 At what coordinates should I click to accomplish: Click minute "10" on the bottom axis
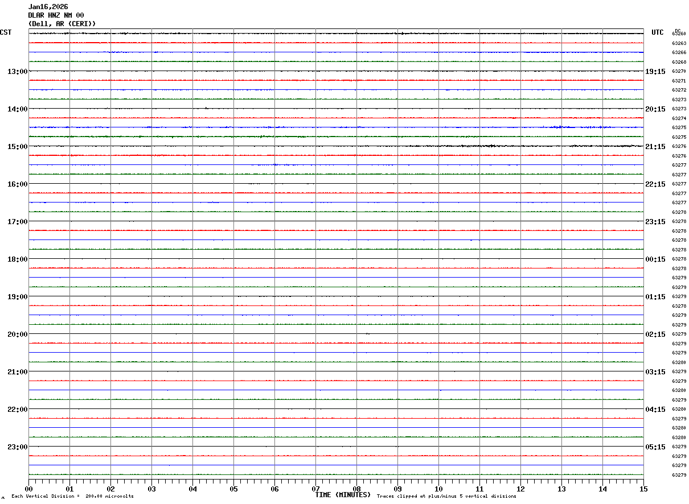point(438,489)
